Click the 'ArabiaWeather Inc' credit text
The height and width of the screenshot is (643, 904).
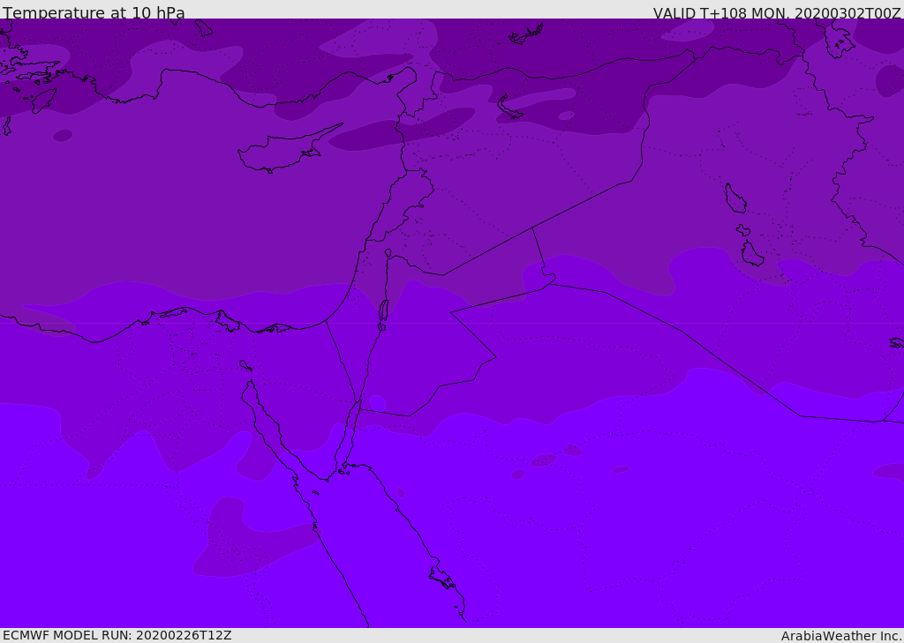click(840, 636)
